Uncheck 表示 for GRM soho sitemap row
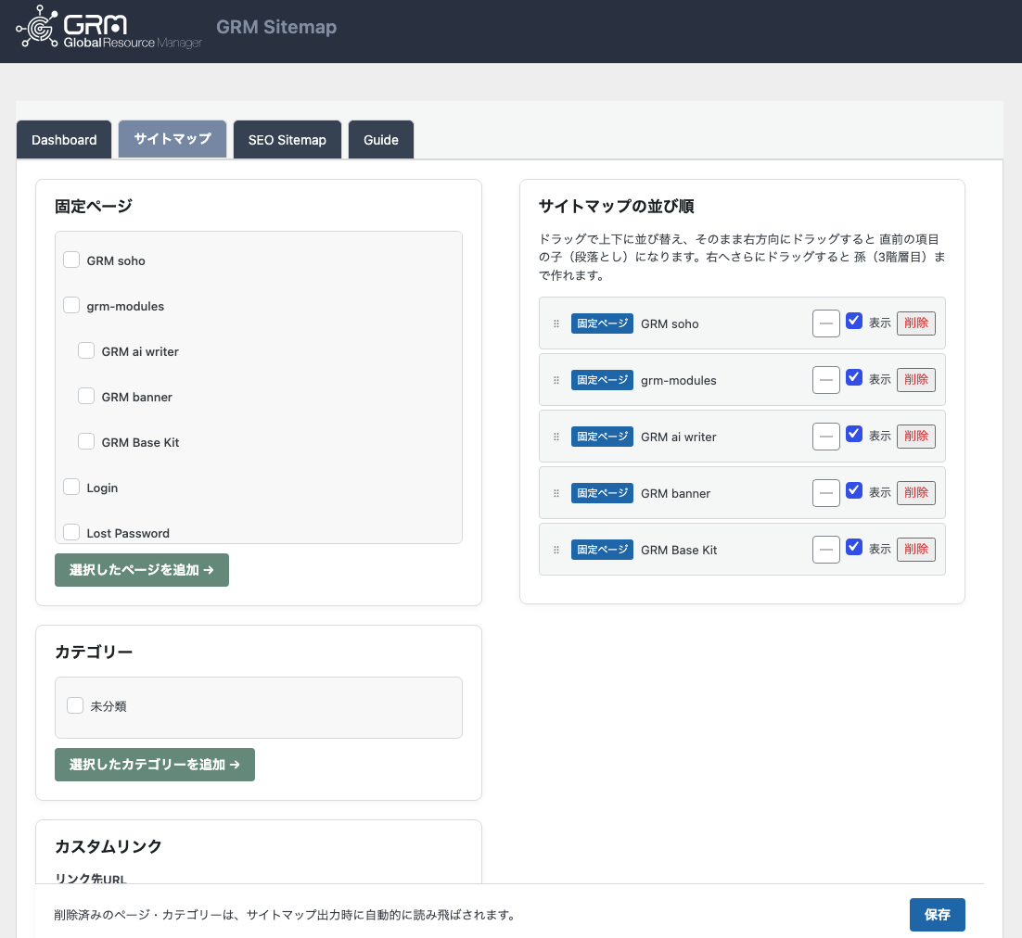The image size is (1022, 938). tap(854, 321)
